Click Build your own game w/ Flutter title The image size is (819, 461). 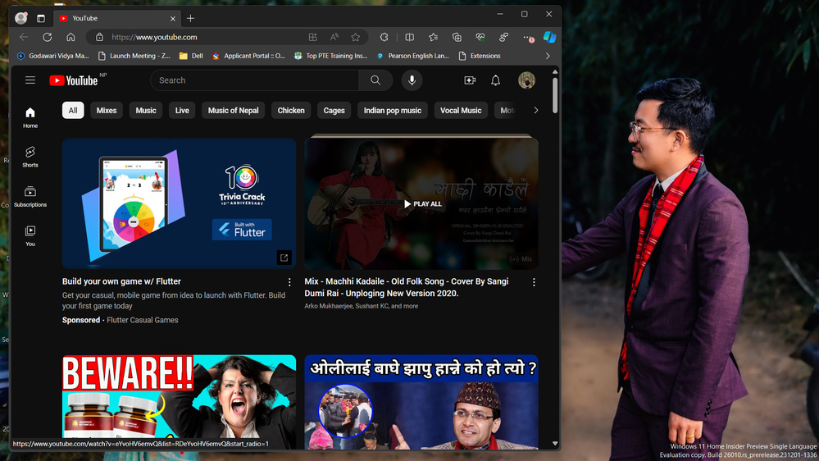click(121, 281)
